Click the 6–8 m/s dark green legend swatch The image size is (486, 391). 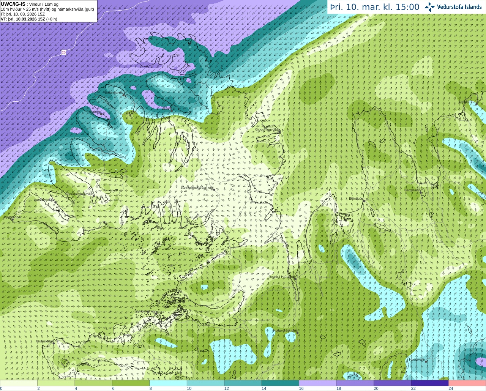click(131, 383)
